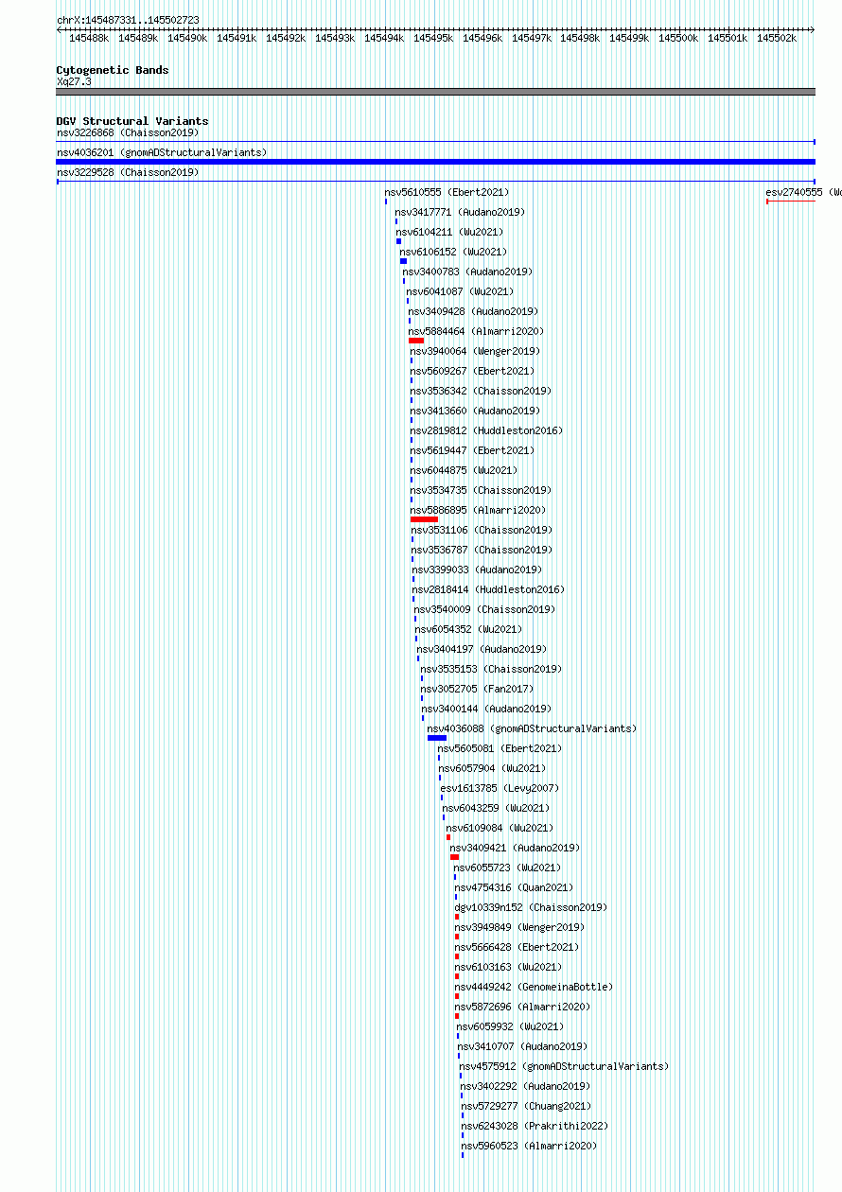
Task: Open variant nsv4036088 gnomADStructuralVariants label
Action: point(533,728)
